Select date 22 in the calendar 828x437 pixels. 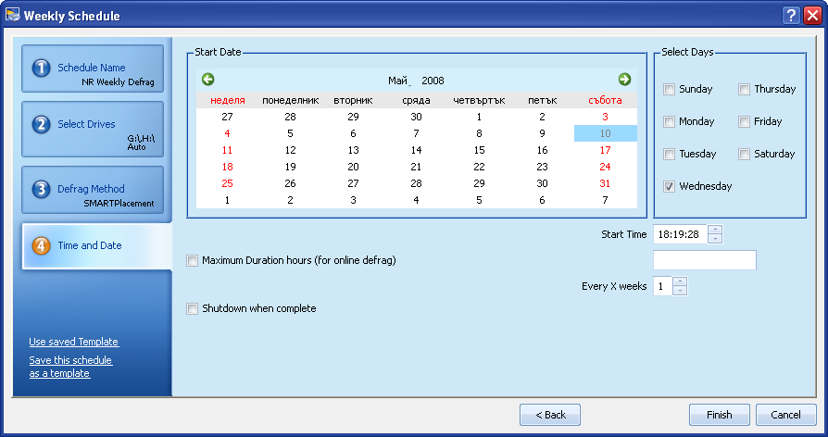[479, 167]
